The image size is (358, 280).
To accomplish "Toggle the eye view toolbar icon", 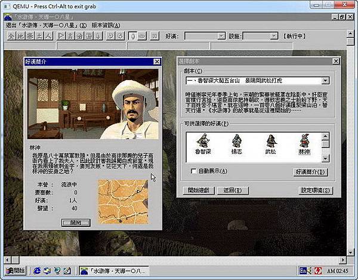I will coord(142,36).
